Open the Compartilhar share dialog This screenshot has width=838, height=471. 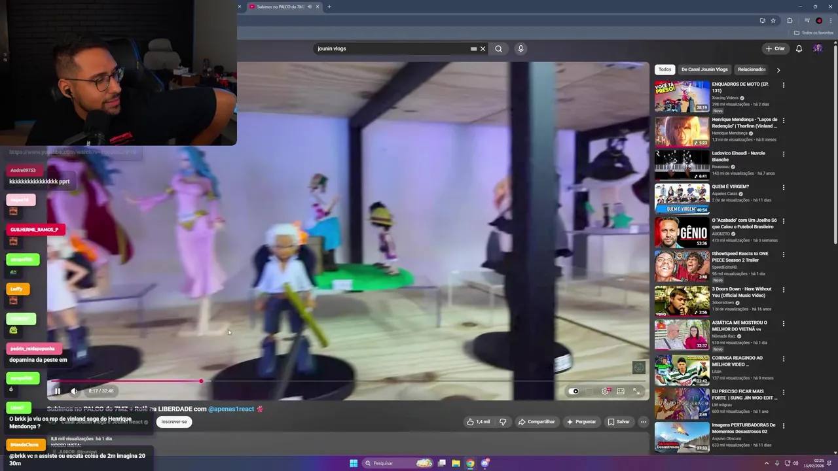pos(536,422)
